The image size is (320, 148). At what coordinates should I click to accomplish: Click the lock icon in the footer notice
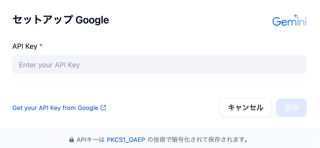[x=71, y=140]
